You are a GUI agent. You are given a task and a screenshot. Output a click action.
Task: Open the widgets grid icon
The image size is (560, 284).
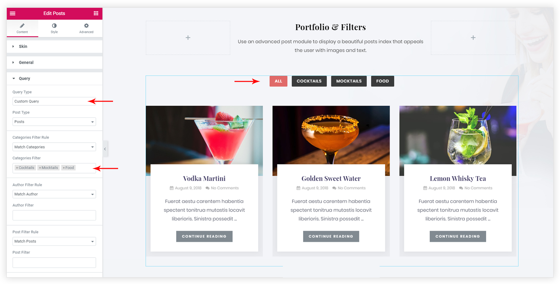(x=96, y=14)
